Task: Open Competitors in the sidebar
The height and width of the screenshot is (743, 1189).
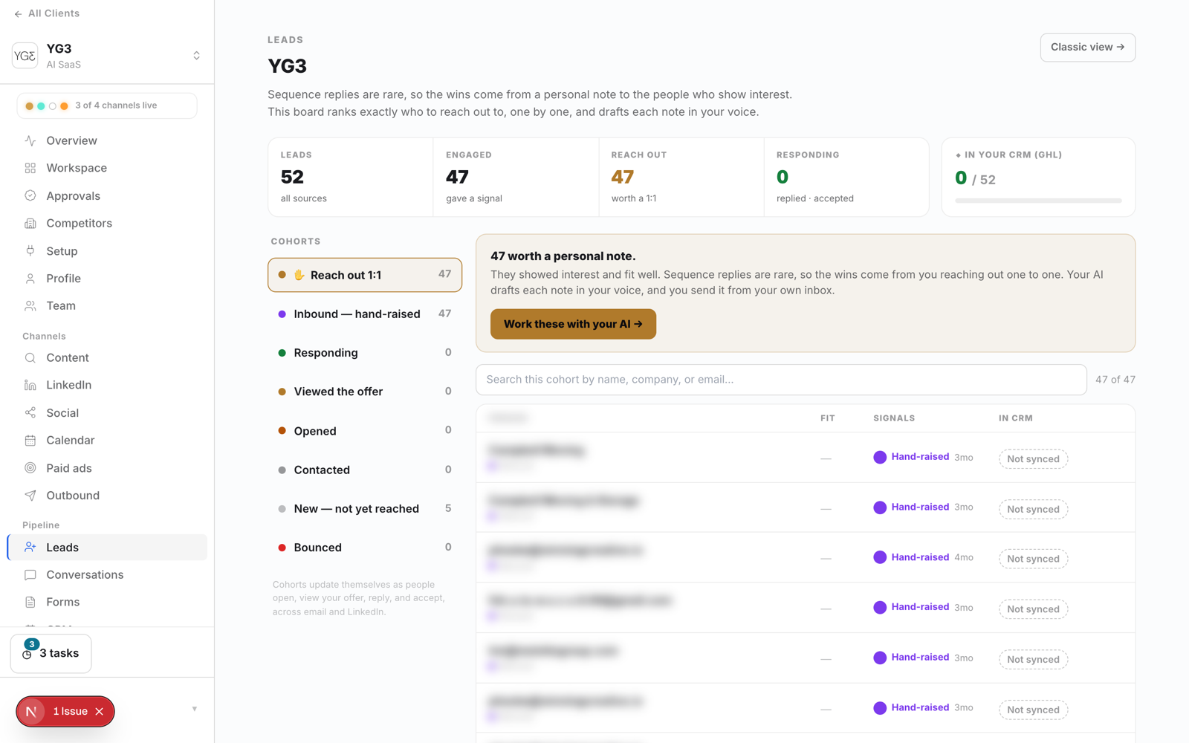Action: (x=107, y=223)
